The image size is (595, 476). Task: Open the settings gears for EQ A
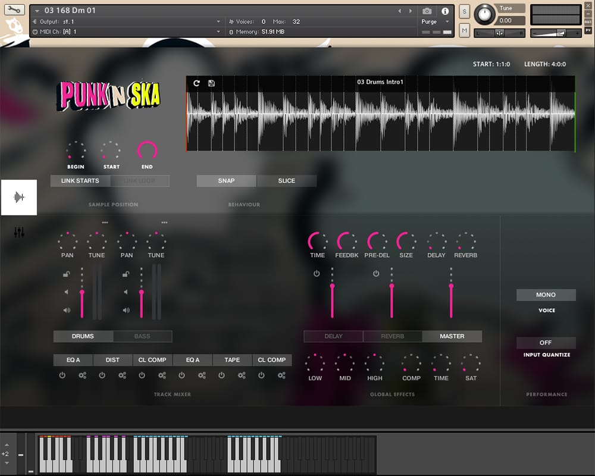point(82,375)
